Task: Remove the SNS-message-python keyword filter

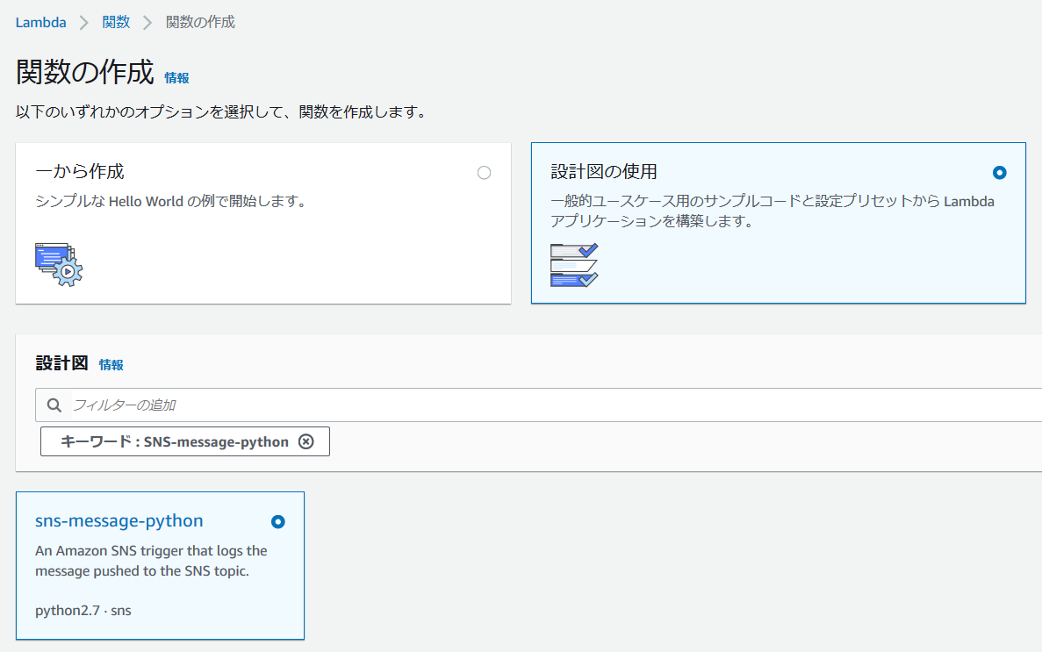Action: pyautogui.click(x=305, y=441)
